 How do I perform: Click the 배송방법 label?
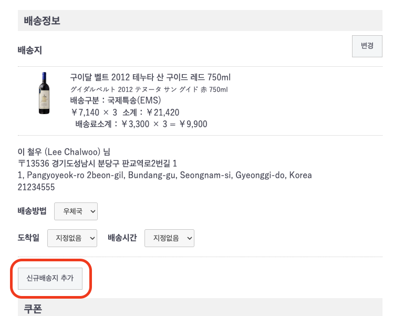click(32, 211)
